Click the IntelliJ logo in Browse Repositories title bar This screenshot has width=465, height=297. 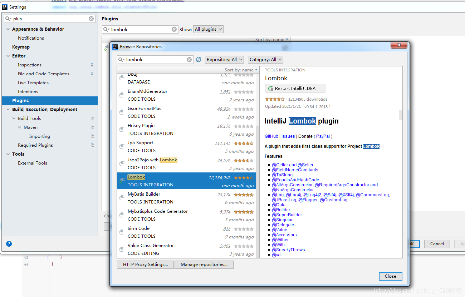115,47
